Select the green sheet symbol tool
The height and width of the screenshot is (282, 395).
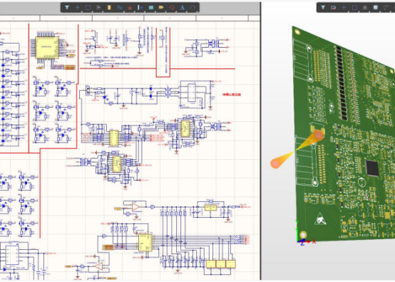[151, 8]
